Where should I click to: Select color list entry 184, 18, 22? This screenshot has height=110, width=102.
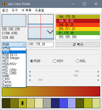point(78,21)
